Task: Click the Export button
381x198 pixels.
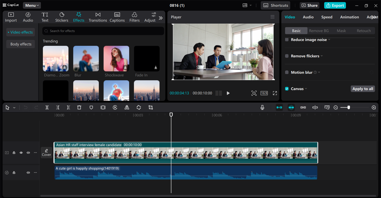Action: click(x=335, y=5)
